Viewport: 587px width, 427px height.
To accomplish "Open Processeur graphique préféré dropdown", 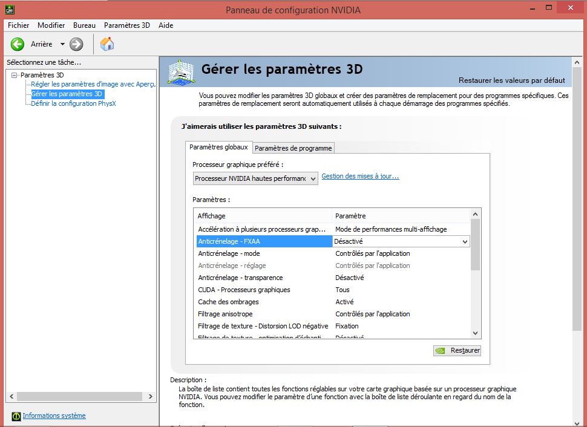I will tap(256, 178).
